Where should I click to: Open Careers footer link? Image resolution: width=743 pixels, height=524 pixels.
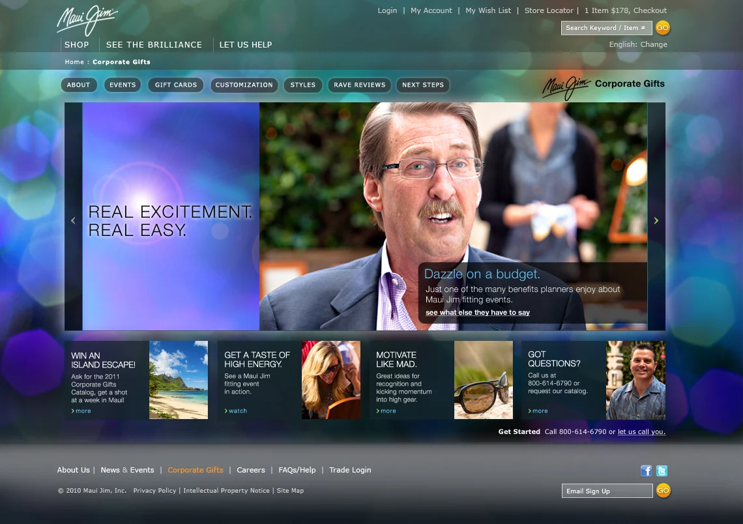click(x=251, y=470)
